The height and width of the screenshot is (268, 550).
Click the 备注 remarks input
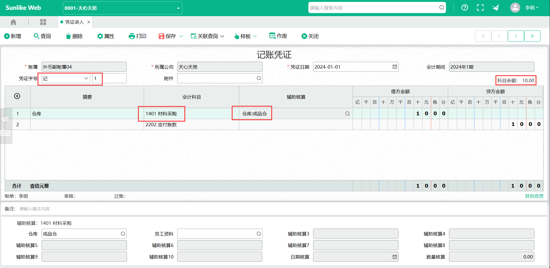(281, 209)
